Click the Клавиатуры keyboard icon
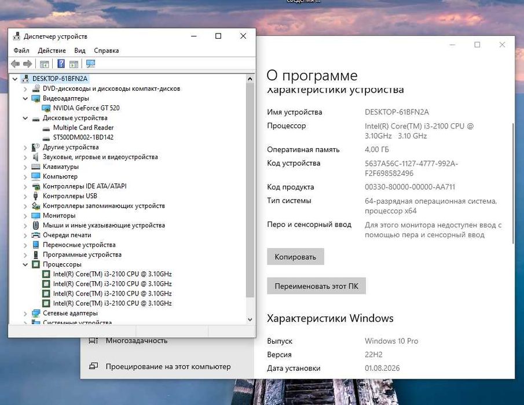The width and height of the screenshot is (524, 405). tap(36, 166)
